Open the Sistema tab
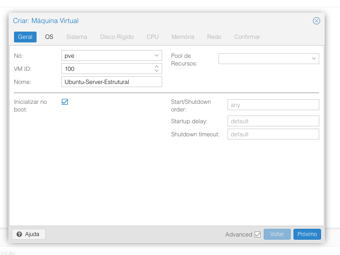 pos(77,37)
